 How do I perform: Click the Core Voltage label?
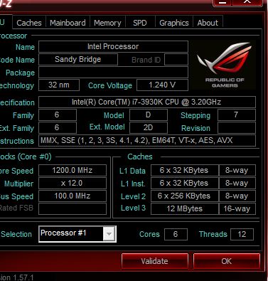[110, 85]
